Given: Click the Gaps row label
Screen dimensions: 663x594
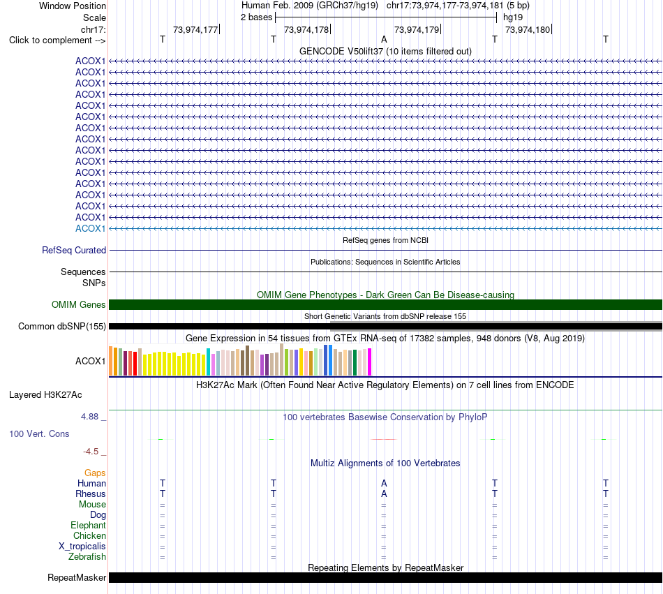Looking at the screenshot, I should pyautogui.click(x=95, y=473).
